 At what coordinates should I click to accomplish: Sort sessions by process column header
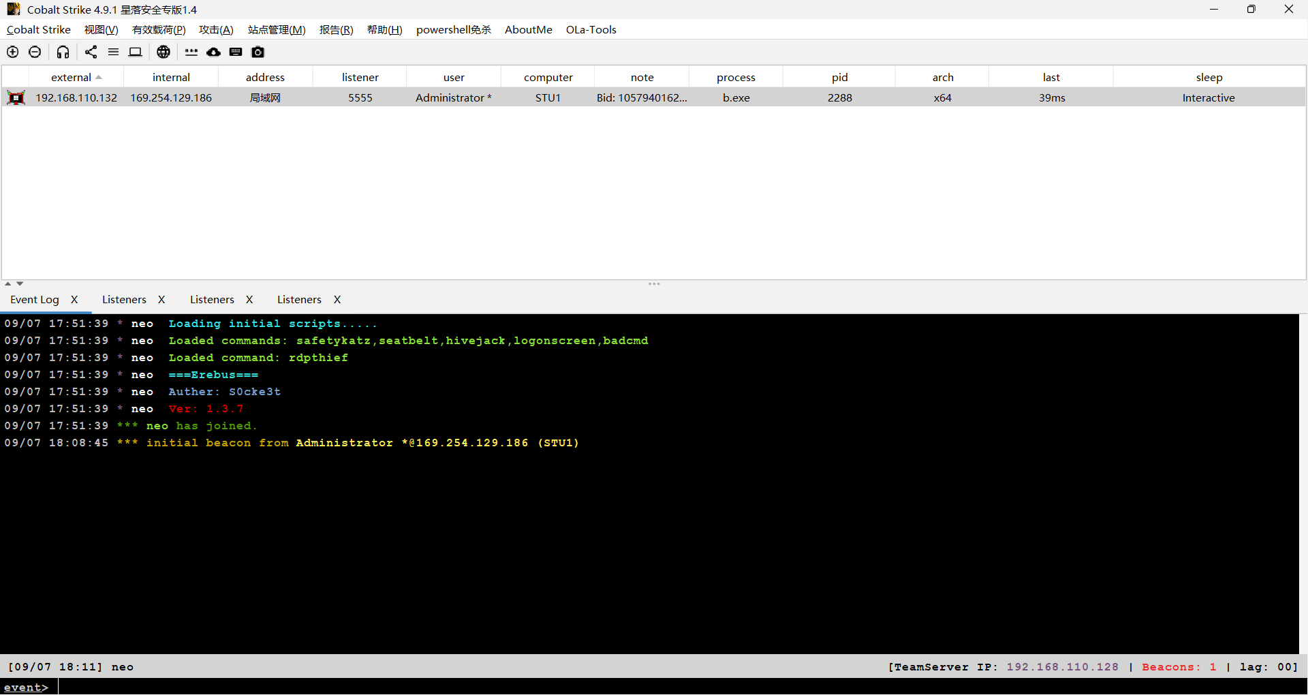736,77
